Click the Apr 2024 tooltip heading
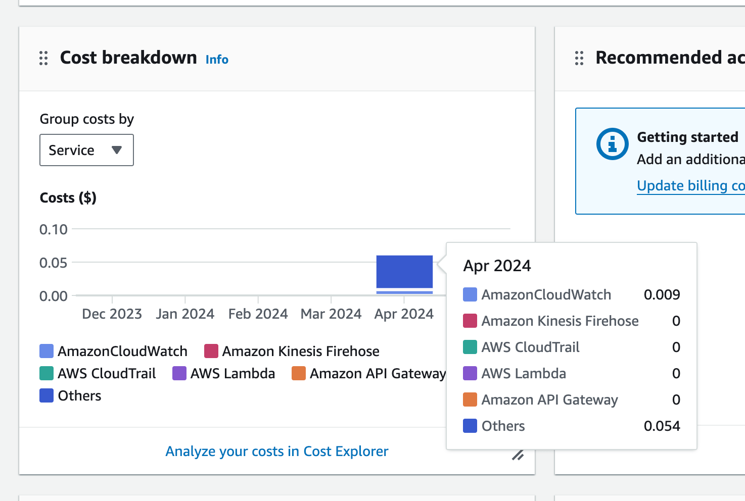The image size is (745, 501). (x=497, y=266)
